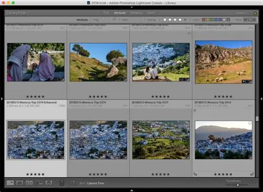Filter by yellow color label
The height and width of the screenshot is (192, 263).
(x=208, y=19)
